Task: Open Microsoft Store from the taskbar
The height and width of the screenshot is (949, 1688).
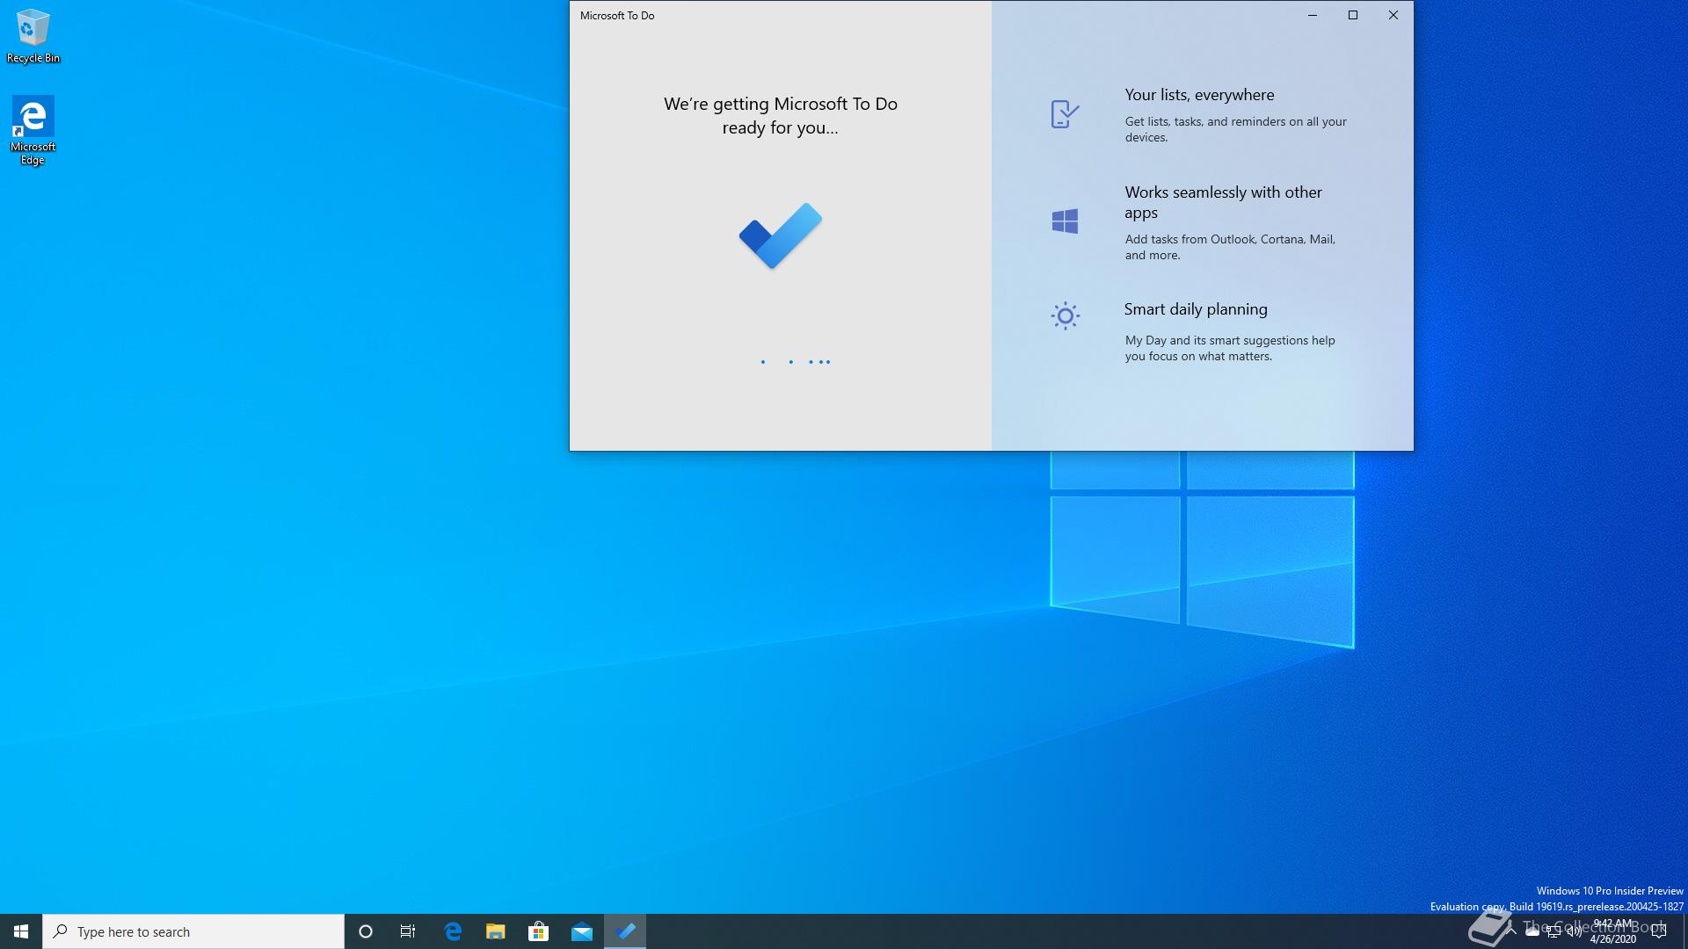Action: 538,931
